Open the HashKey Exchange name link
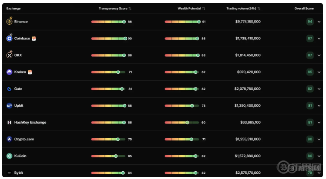 tap(30, 122)
